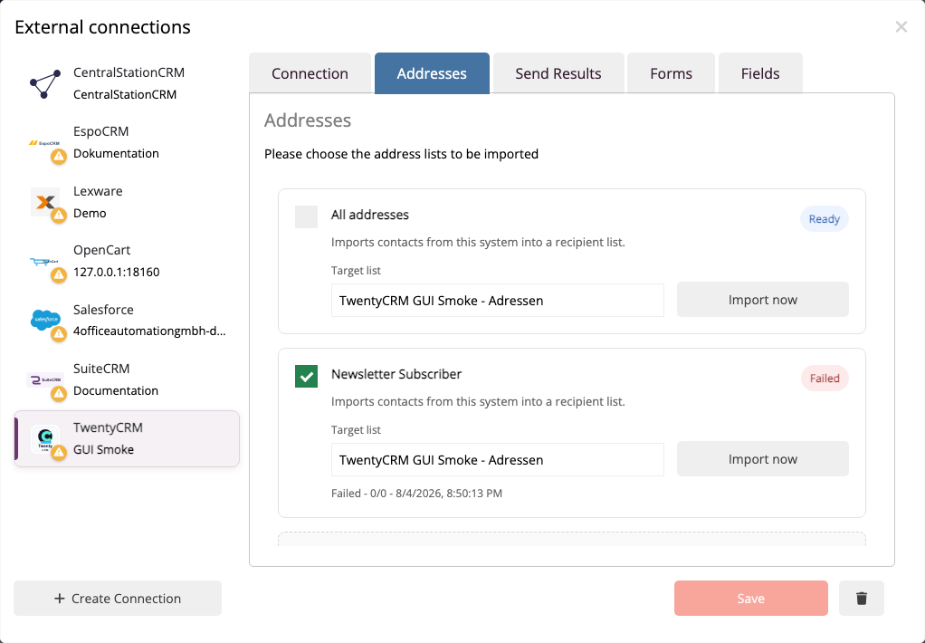The width and height of the screenshot is (925, 643).
Task: Click the Save button
Action: pyautogui.click(x=751, y=598)
